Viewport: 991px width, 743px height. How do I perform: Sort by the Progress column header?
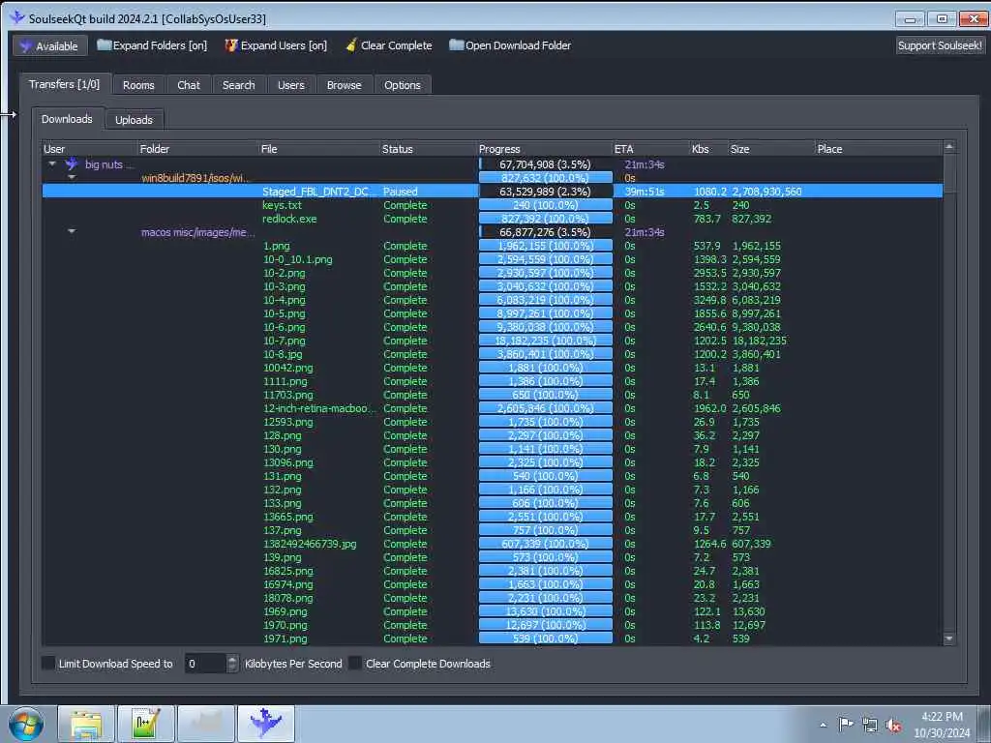click(545, 149)
